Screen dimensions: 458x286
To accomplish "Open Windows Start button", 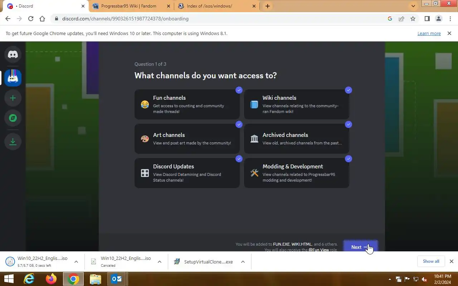I will [x=9, y=279].
